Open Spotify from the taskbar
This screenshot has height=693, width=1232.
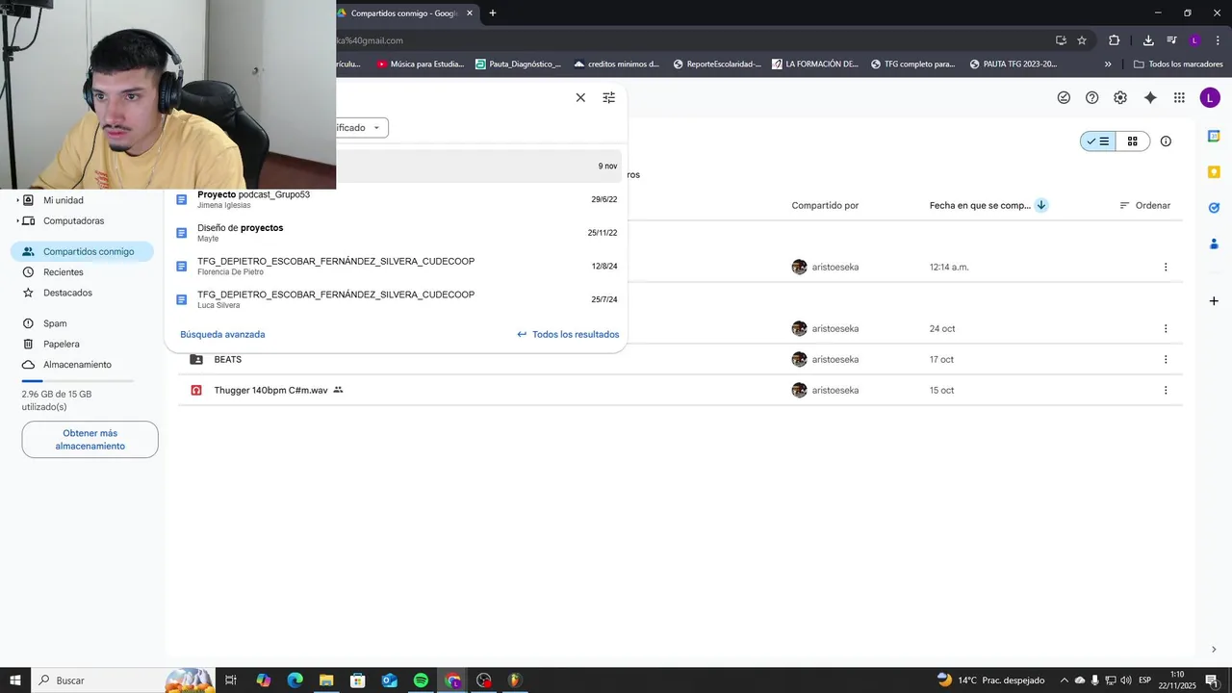tap(421, 680)
